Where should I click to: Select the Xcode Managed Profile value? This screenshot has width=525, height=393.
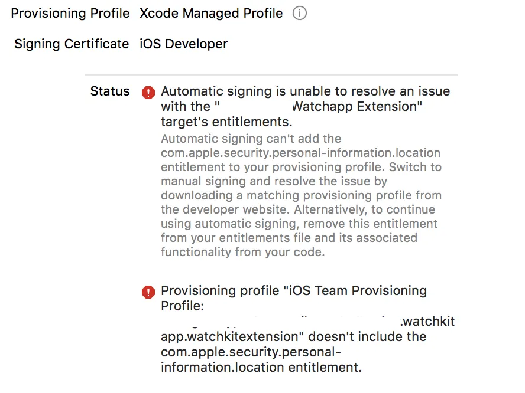tap(211, 14)
